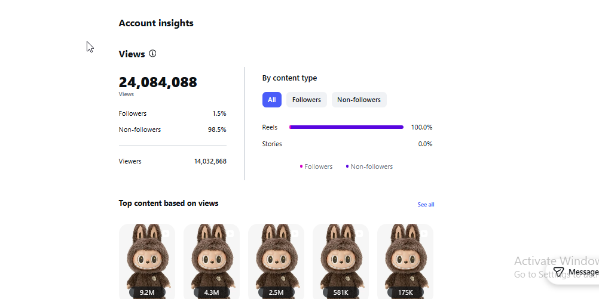599x299 pixels.
Task: Click the Reels row label
Action: 270,127
